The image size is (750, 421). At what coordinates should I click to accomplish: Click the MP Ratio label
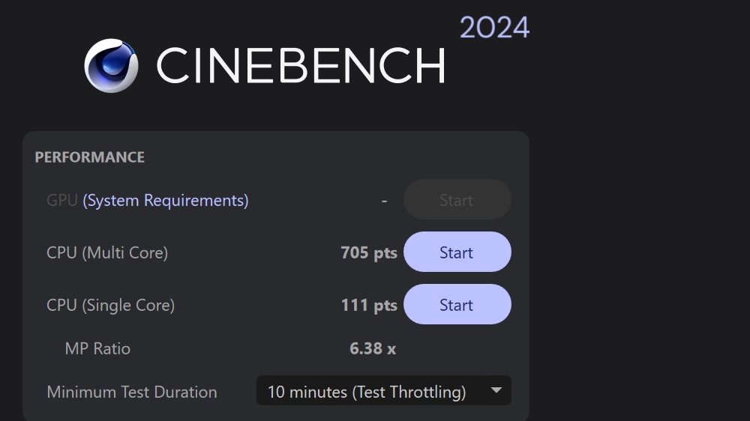coord(97,348)
